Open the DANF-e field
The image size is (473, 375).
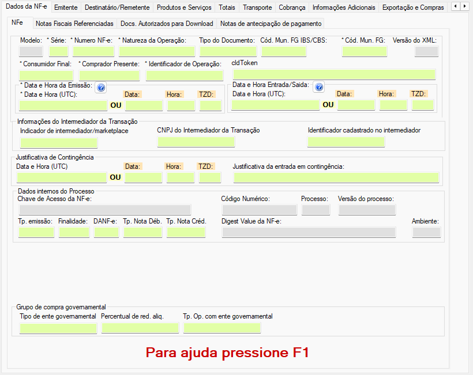(106, 233)
